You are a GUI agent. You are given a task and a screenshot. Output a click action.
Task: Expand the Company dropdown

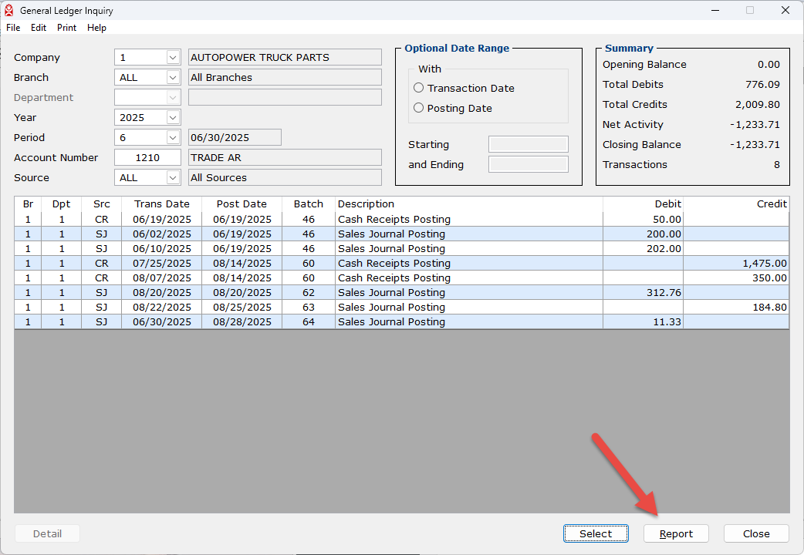pyautogui.click(x=173, y=58)
